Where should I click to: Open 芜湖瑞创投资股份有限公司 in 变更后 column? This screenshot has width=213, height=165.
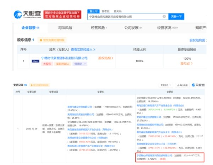coord(150,124)
